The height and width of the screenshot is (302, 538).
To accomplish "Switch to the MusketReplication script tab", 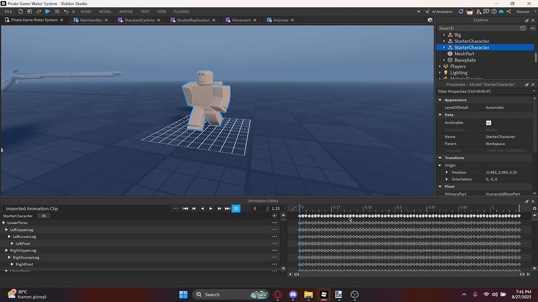I will [193, 20].
